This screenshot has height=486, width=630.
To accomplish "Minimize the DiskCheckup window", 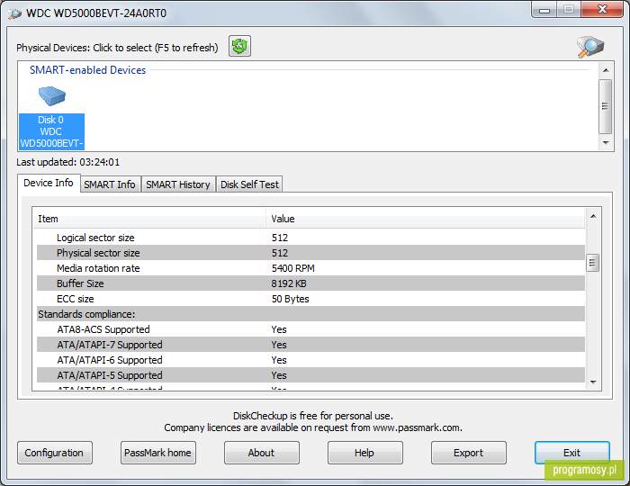I will 544,10.
